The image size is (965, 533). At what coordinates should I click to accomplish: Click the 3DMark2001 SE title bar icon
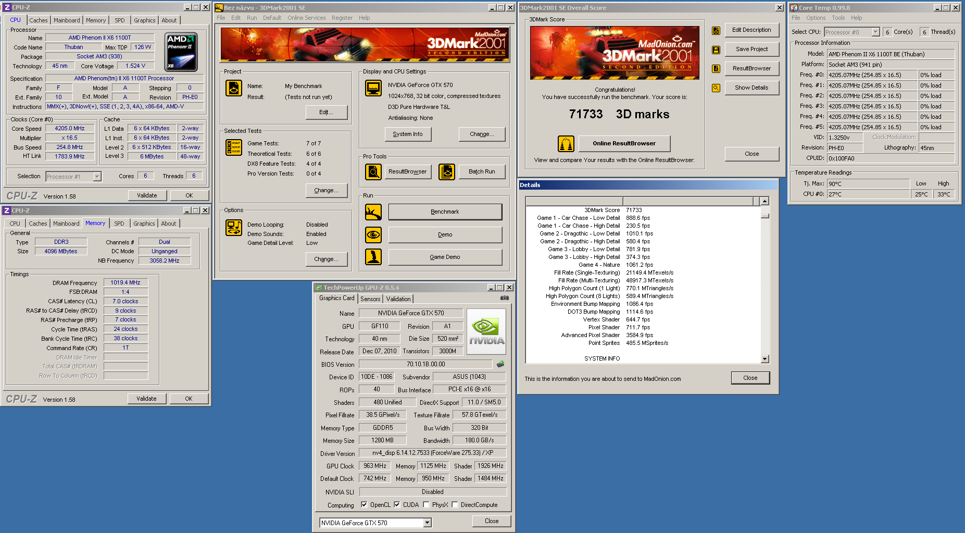click(x=220, y=8)
